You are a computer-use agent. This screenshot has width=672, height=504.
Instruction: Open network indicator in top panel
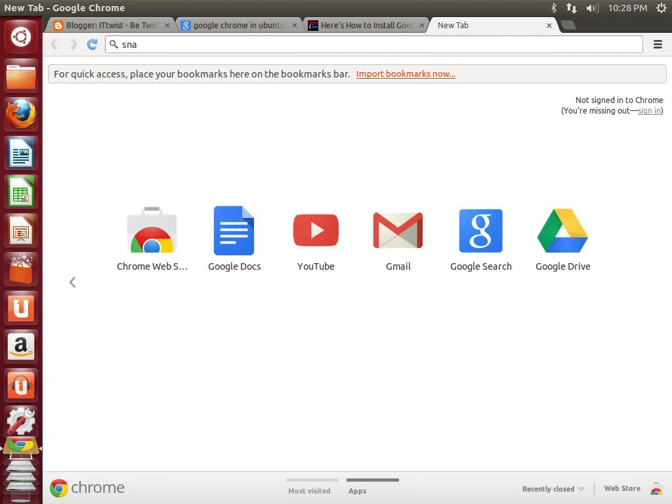[572, 8]
